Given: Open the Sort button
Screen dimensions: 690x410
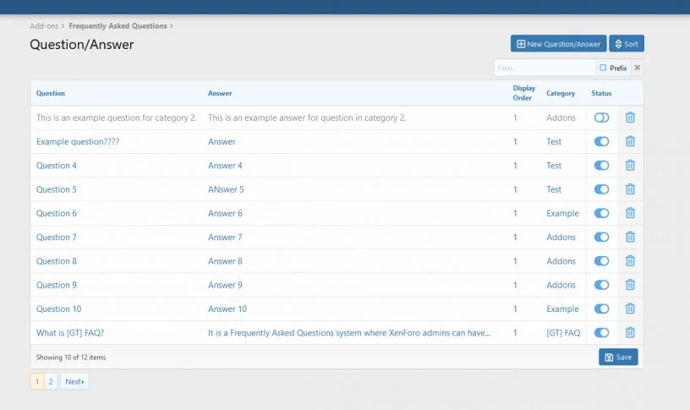Looking at the screenshot, I should [x=626, y=44].
